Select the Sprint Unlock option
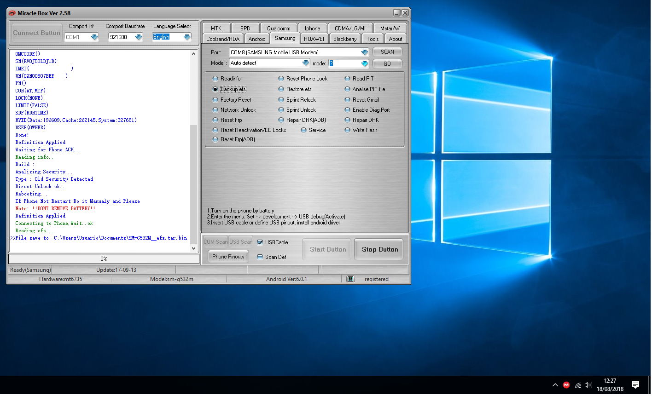 (x=297, y=110)
